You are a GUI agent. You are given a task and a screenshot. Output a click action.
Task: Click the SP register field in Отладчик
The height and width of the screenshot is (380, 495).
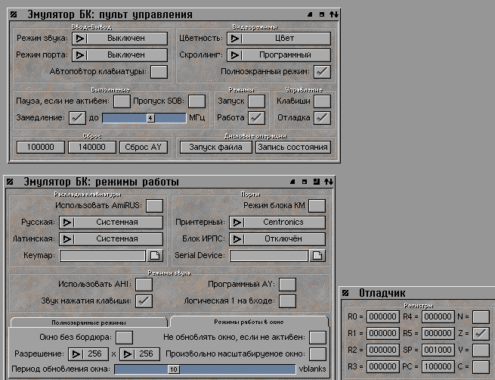click(438, 350)
